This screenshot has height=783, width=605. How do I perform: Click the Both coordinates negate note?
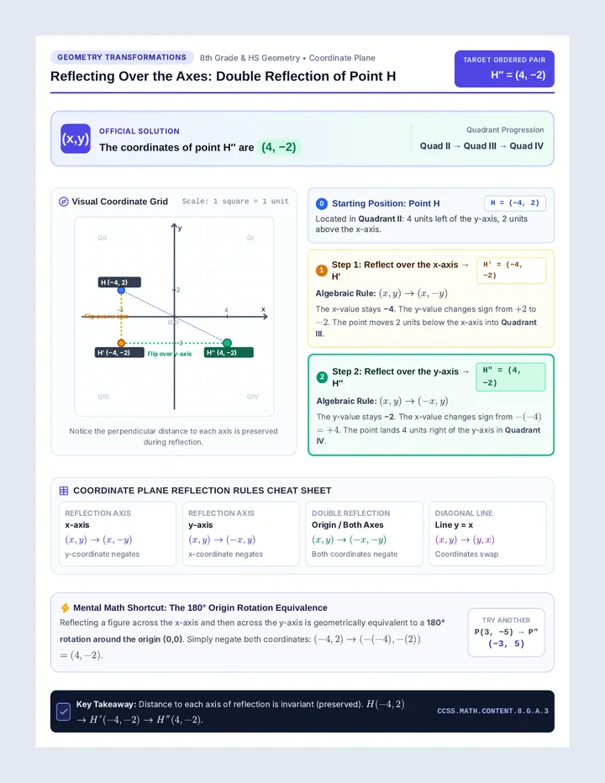pos(355,554)
